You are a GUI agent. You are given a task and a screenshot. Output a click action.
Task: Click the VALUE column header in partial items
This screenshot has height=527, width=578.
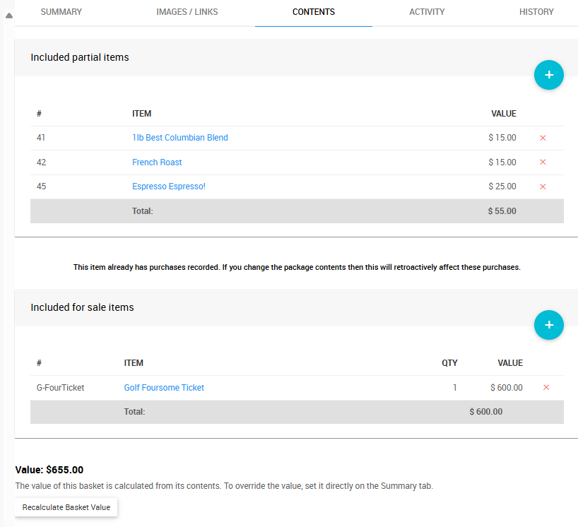click(503, 114)
